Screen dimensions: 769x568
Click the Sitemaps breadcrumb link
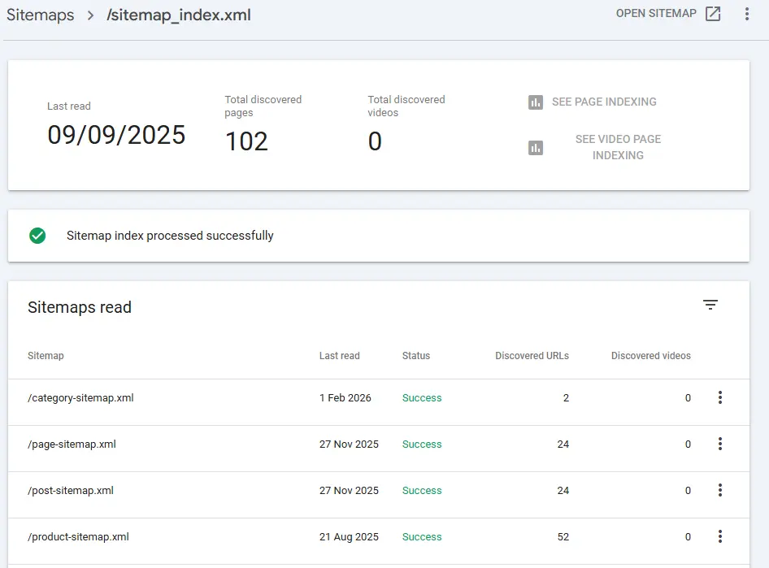40,15
